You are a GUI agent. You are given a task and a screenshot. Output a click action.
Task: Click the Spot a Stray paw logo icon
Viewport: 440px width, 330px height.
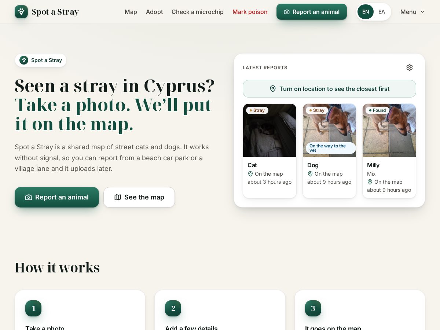point(21,12)
